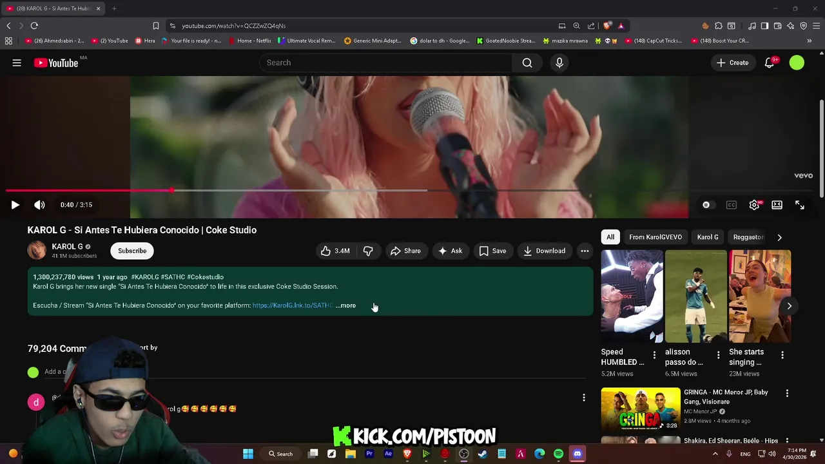Select the Karol G filter chip
This screenshot has width=825, height=464.
pyautogui.click(x=708, y=237)
